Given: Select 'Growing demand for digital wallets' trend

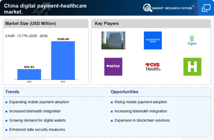Looking at the screenshot, I should [37, 120].
